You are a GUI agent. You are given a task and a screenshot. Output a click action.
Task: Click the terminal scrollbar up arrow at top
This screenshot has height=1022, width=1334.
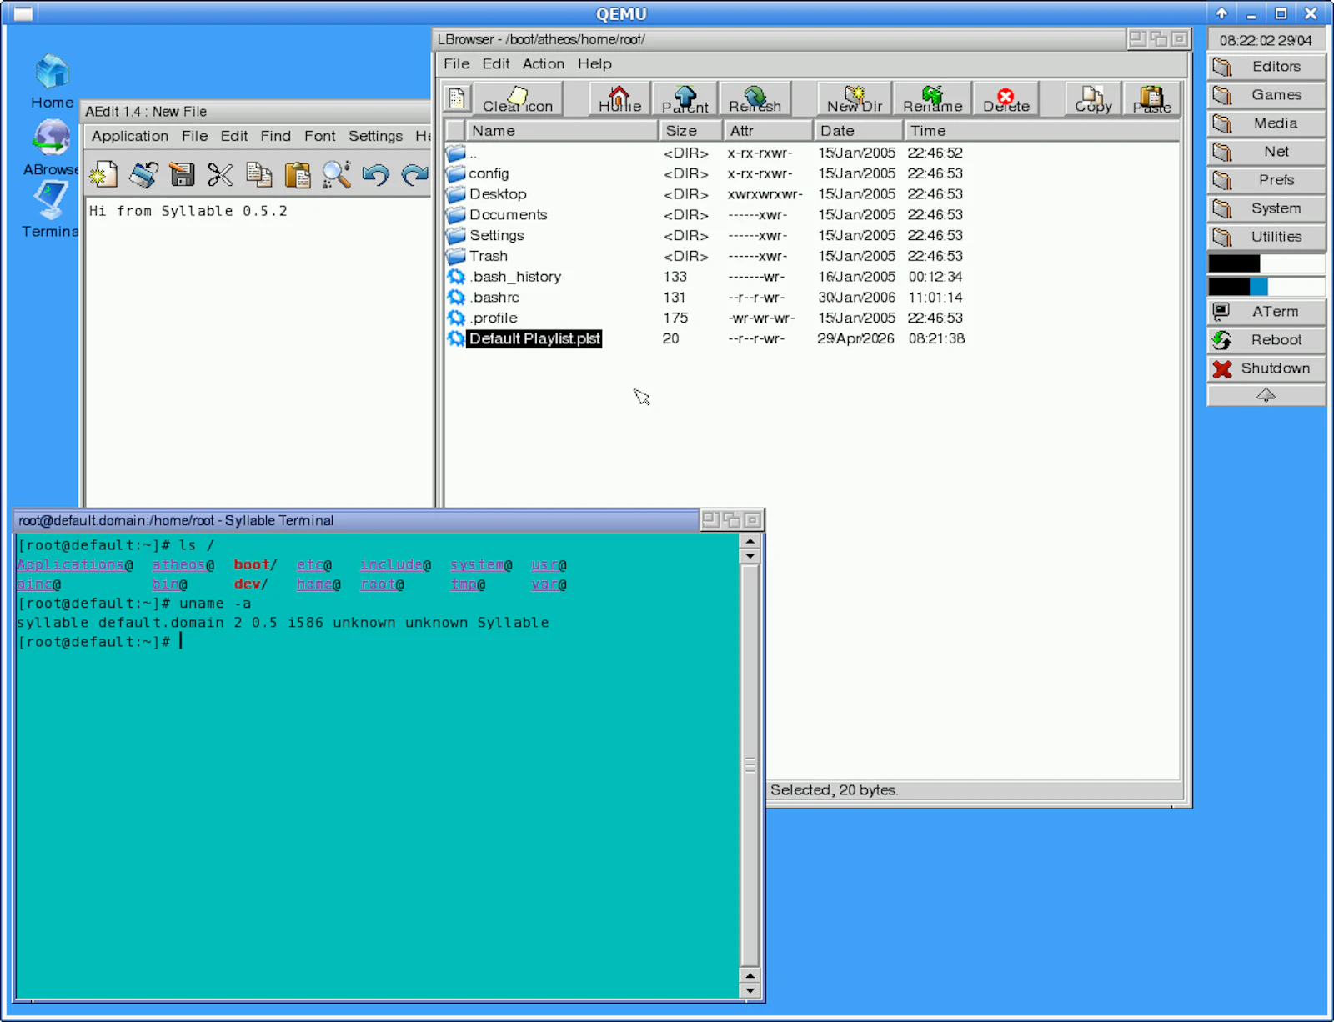click(750, 541)
